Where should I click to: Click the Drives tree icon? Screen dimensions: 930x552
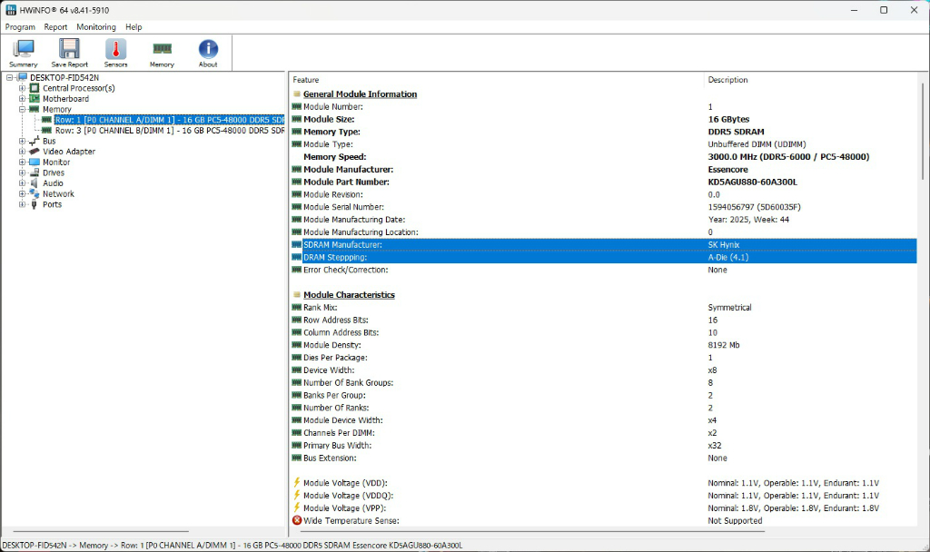pyautogui.click(x=35, y=173)
